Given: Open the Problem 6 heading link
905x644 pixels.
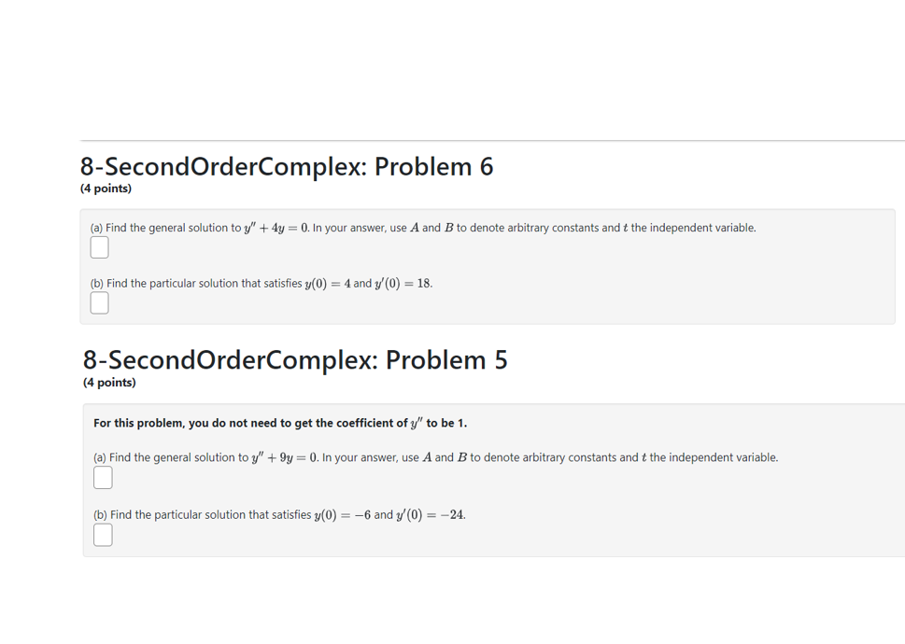Looking at the screenshot, I should click(x=287, y=166).
